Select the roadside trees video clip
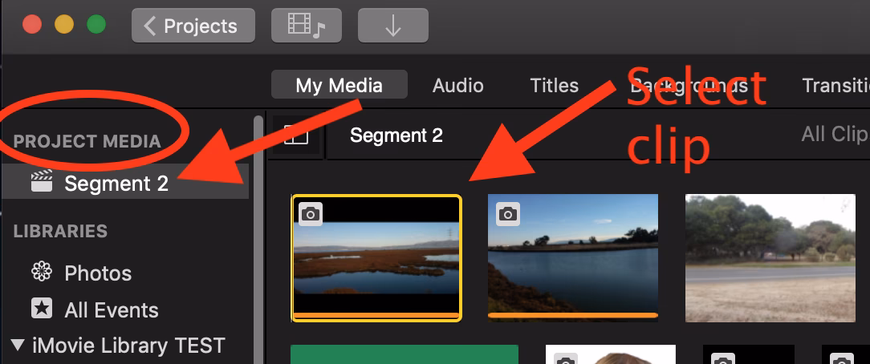This screenshot has width=870, height=364. (x=770, y=258)
